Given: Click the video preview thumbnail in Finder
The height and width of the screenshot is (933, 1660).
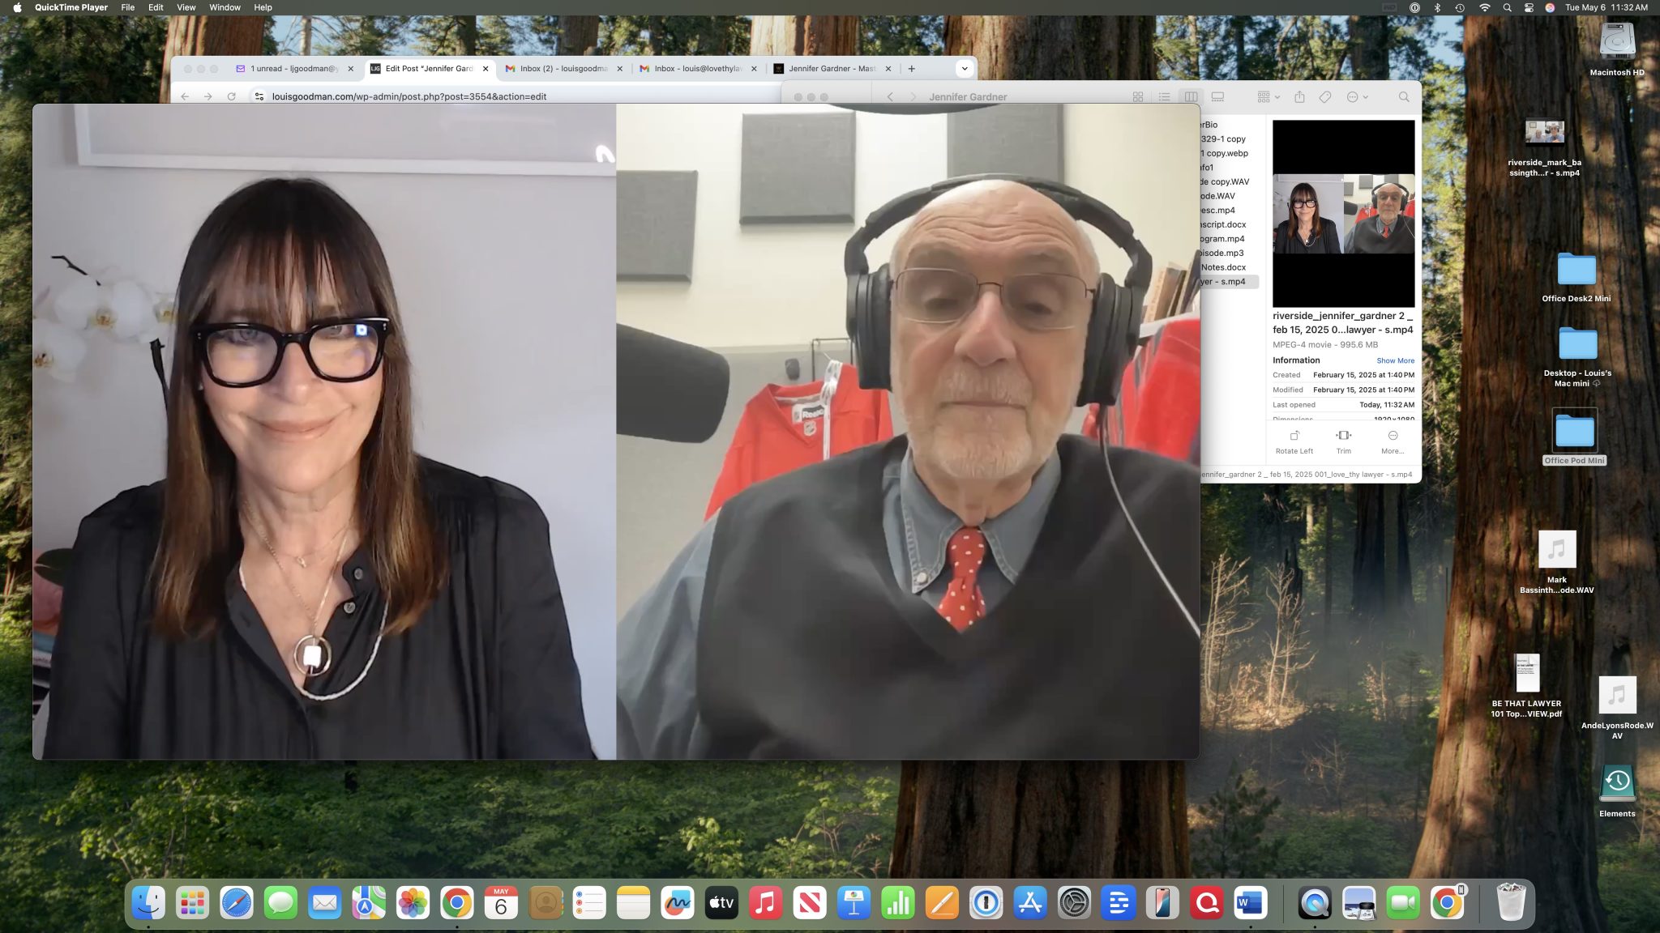Looking at the screenshot, I should [x=1343, y=215].
